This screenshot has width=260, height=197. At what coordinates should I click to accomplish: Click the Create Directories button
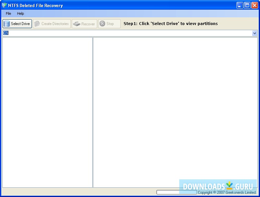[x=51, y=23]
